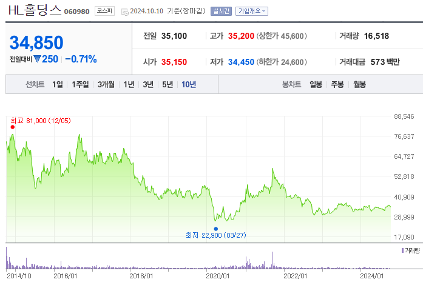Click the 상한가 45,600 upper limit text

coord(282,36)
